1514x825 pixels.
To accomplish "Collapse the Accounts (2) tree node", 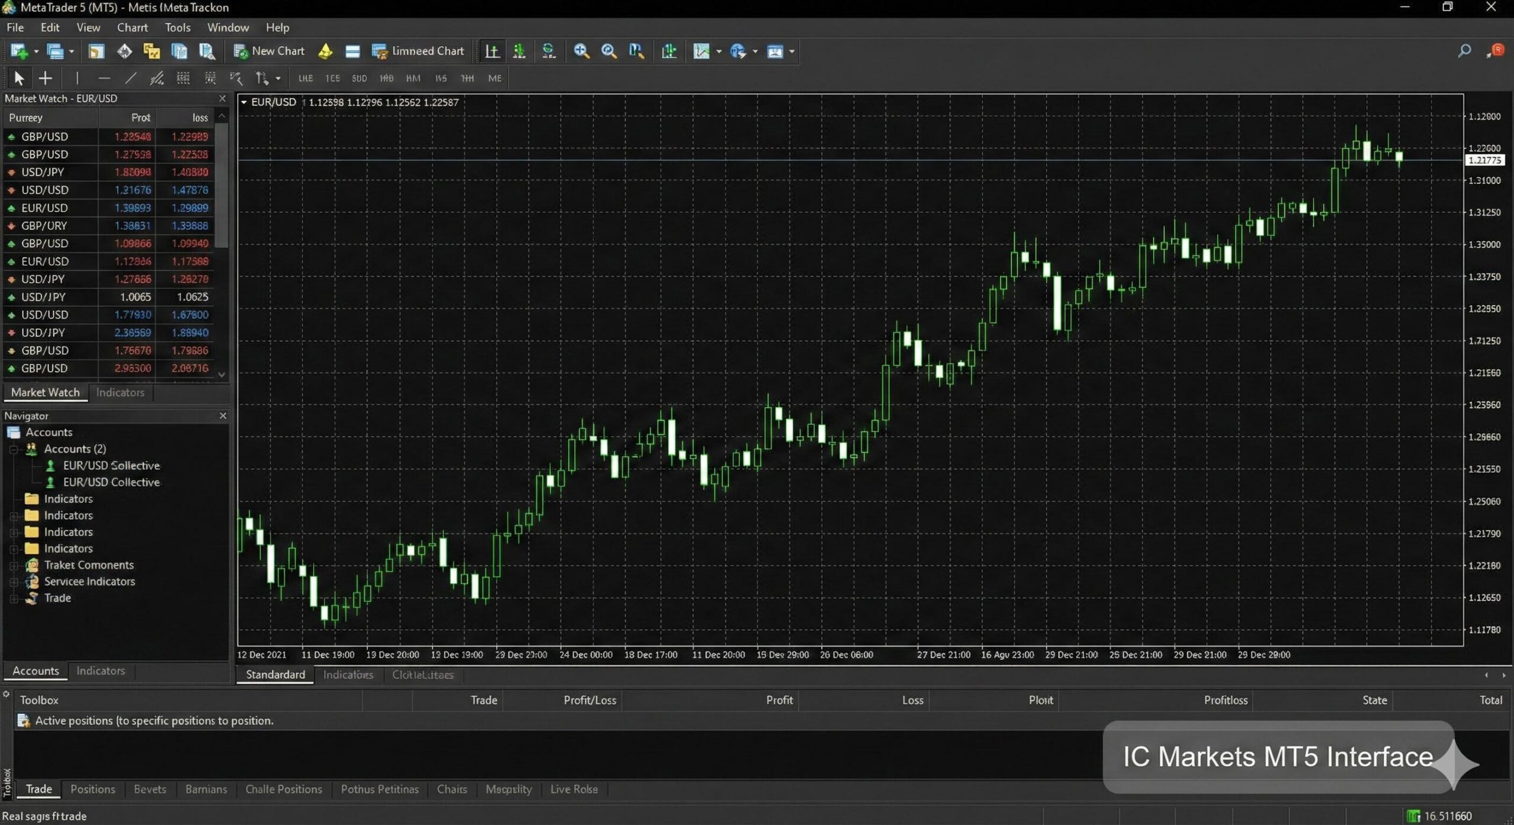I will (14, 449).
